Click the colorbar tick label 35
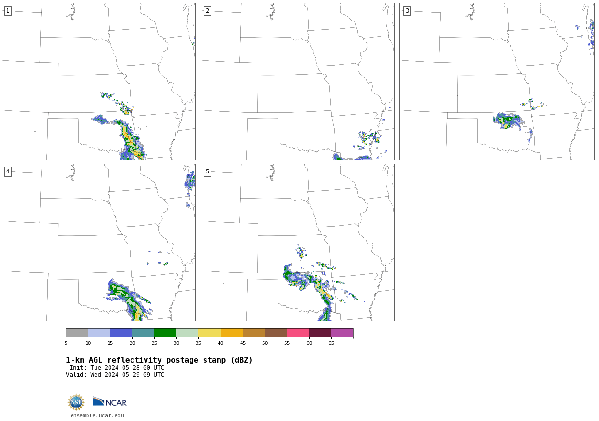This screenshot has height=421, width=599. pos(198,343)
